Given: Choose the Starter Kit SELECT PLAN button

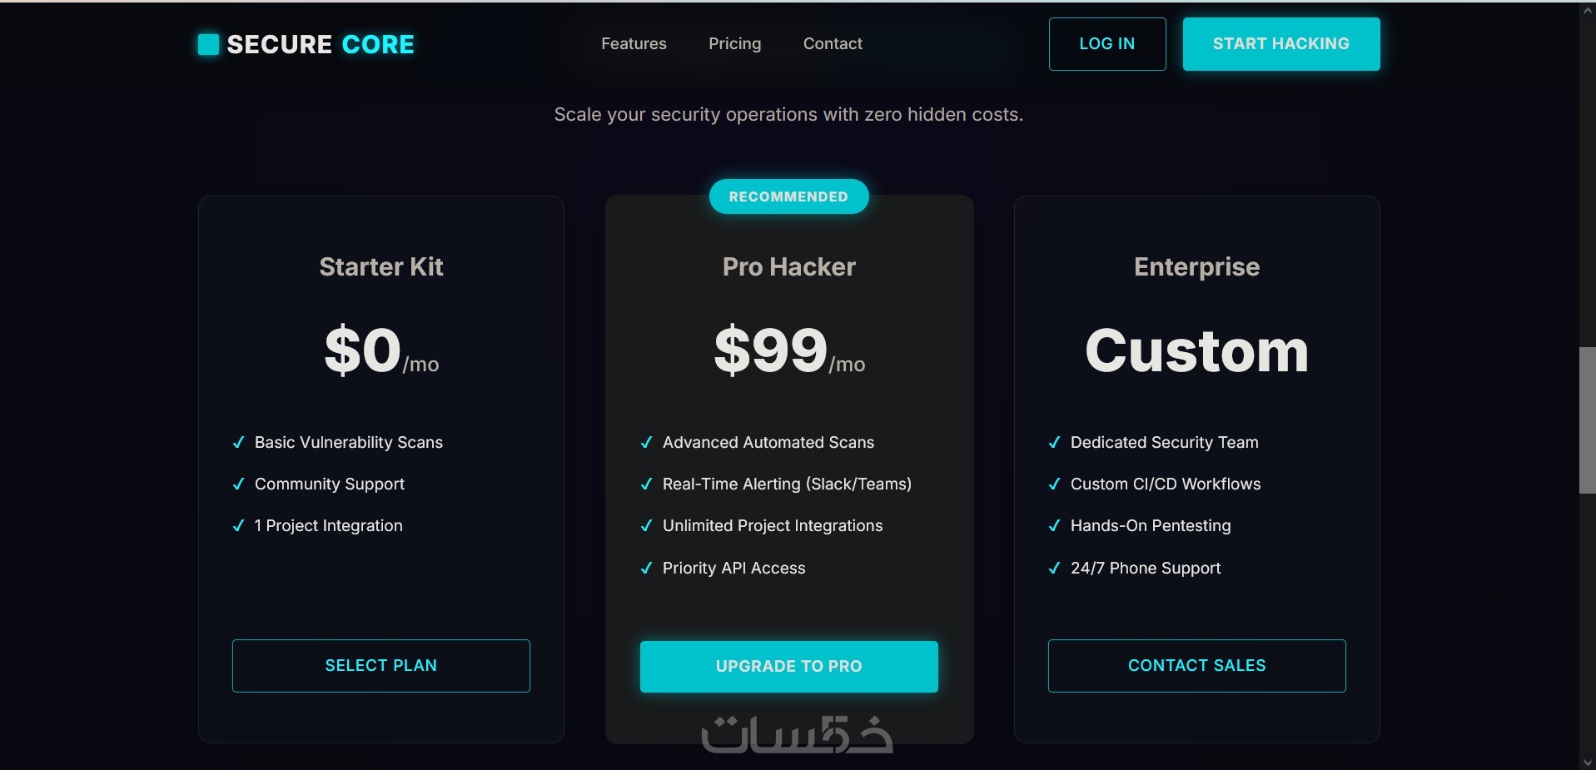Looking at the screenshot, I should tap(380, 665).
